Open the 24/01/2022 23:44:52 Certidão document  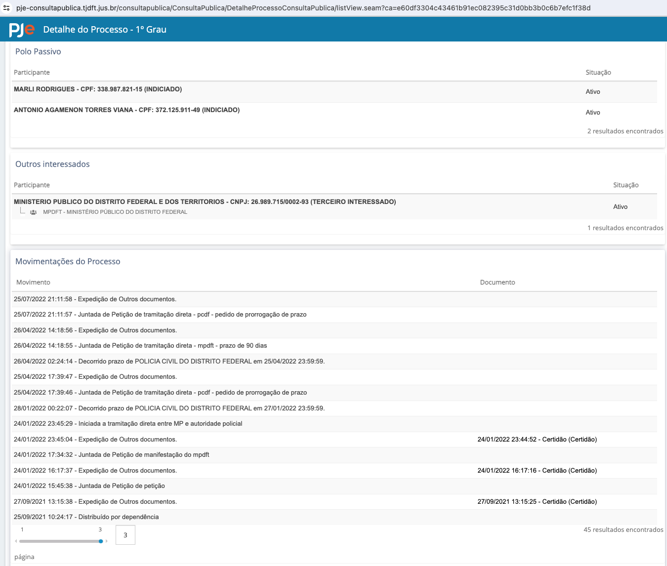[x=537, y=440]
